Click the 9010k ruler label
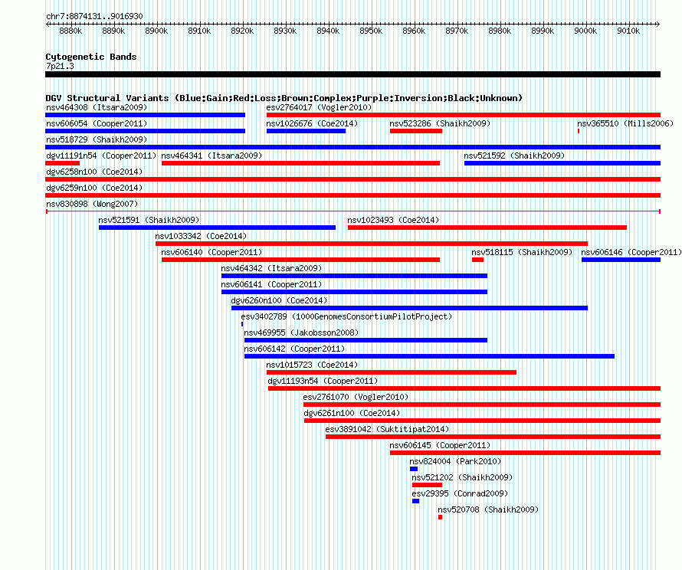682x570 pixels. (628, 31)
